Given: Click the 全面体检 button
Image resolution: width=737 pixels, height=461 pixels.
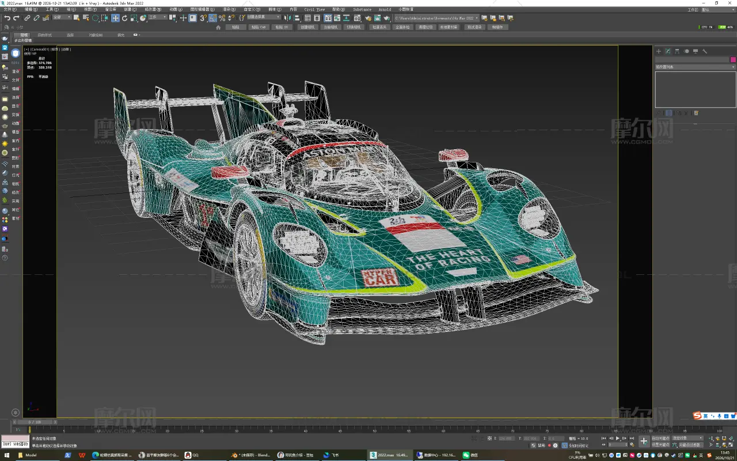Looking at the screenshot, I should [402, 27].
